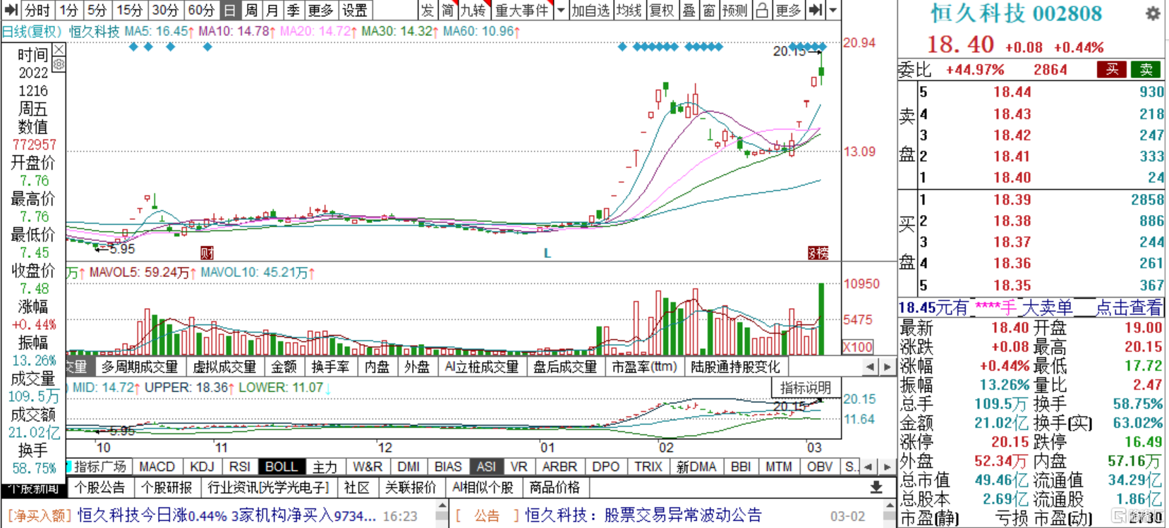This screenshot has height=528, width=1169.
Task: Open 点击查看 large order link
Action: point(1129,307)
